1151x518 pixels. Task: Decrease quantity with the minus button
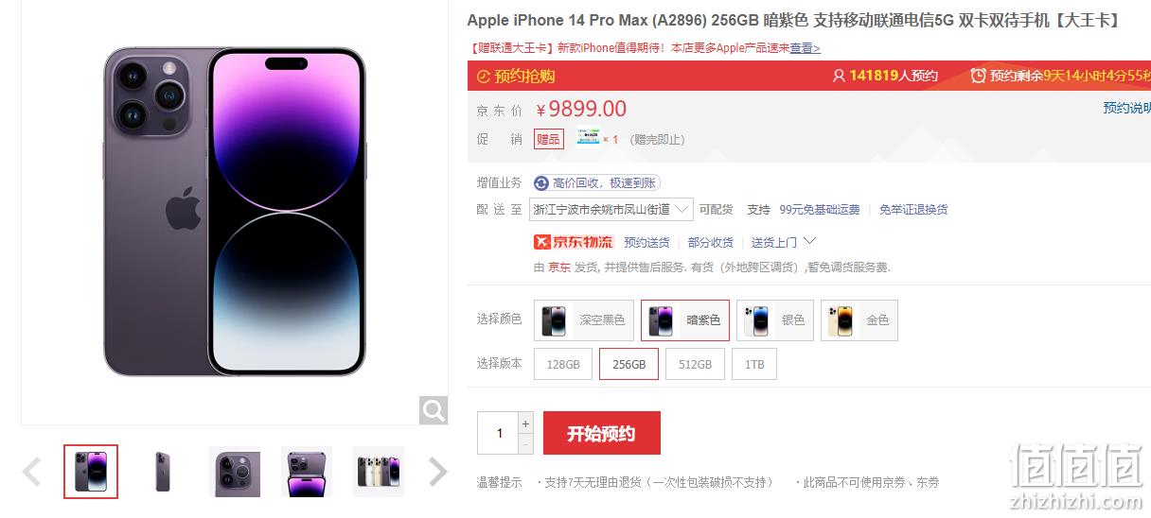point(526,443)
